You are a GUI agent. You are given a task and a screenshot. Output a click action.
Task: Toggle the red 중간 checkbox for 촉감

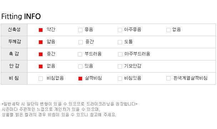(41, 54)
